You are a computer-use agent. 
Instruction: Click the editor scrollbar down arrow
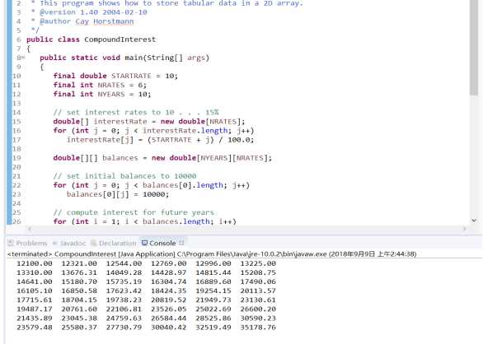tap(474, 221)
